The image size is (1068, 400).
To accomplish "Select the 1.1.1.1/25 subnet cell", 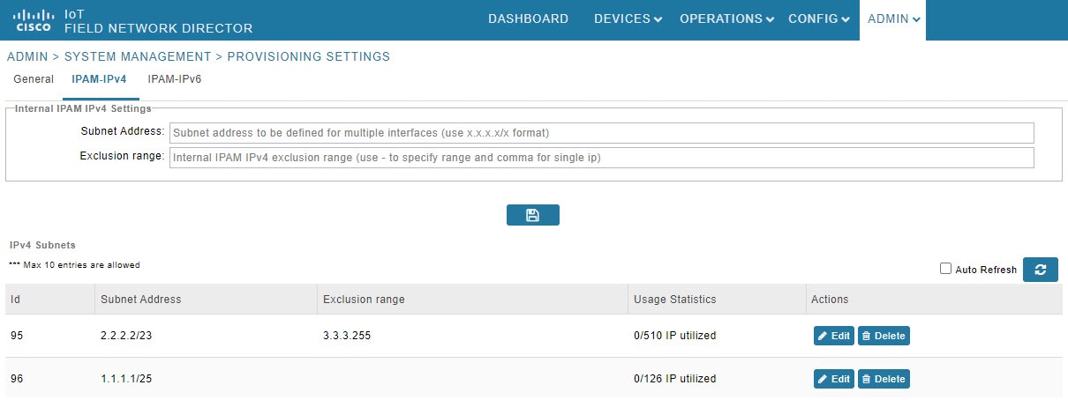I will point(207,379).
